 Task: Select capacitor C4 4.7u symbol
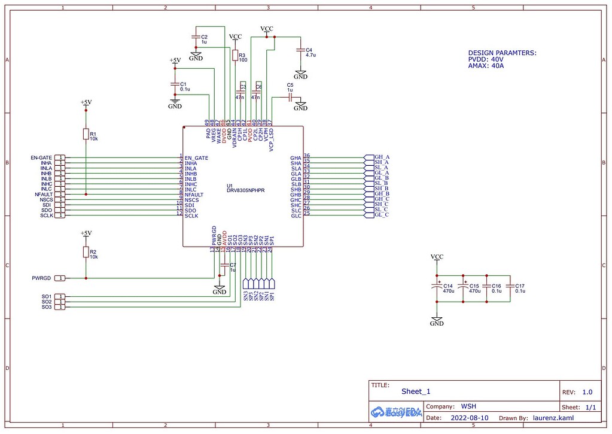(x=300, y=50)
